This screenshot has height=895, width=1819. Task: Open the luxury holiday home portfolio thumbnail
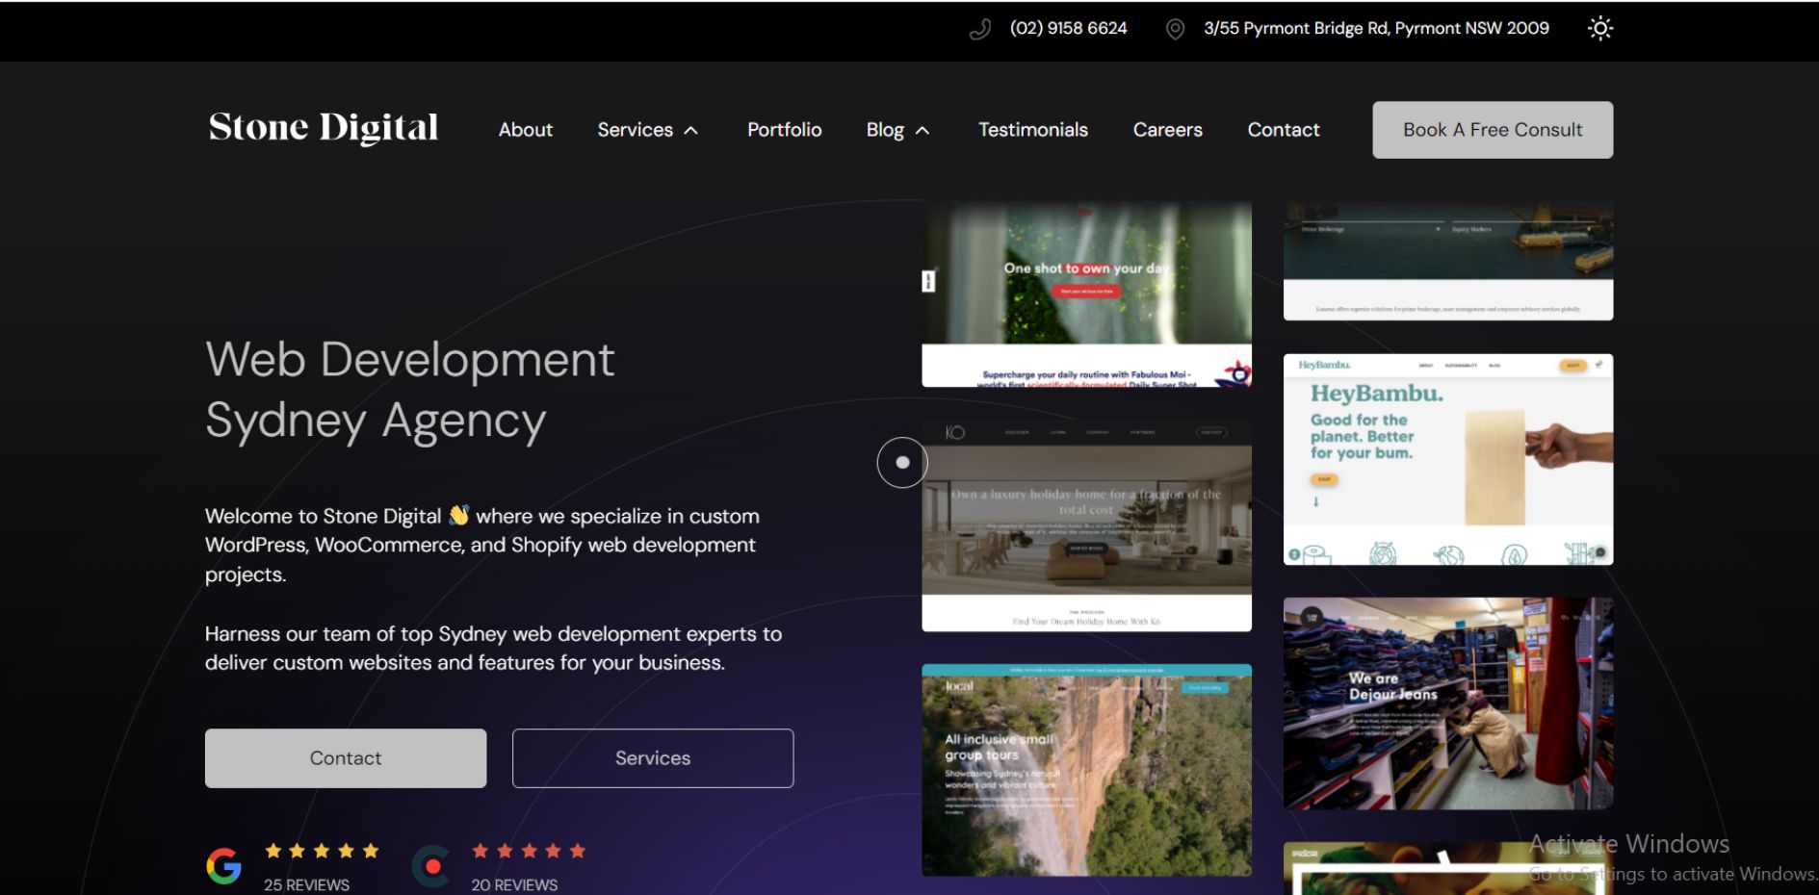(1086, 525)
